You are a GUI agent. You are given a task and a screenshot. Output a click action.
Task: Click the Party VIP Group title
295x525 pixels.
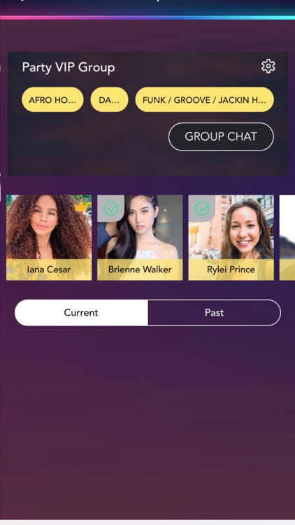click(x=69, y=67)
